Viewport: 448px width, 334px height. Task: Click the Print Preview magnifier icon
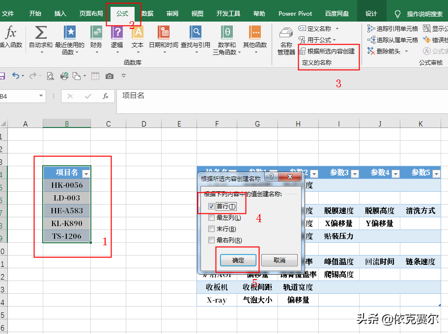(x=50, y=76)
